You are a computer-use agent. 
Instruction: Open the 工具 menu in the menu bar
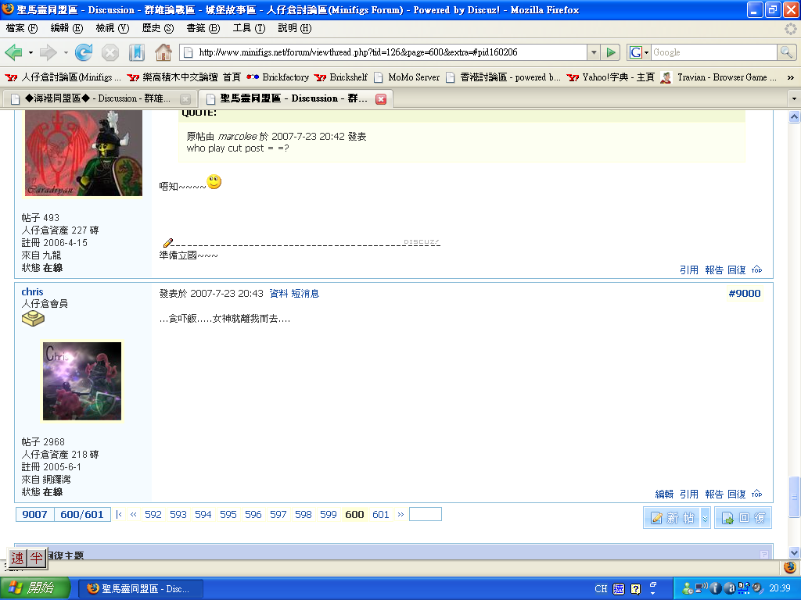tap(248, 27)
